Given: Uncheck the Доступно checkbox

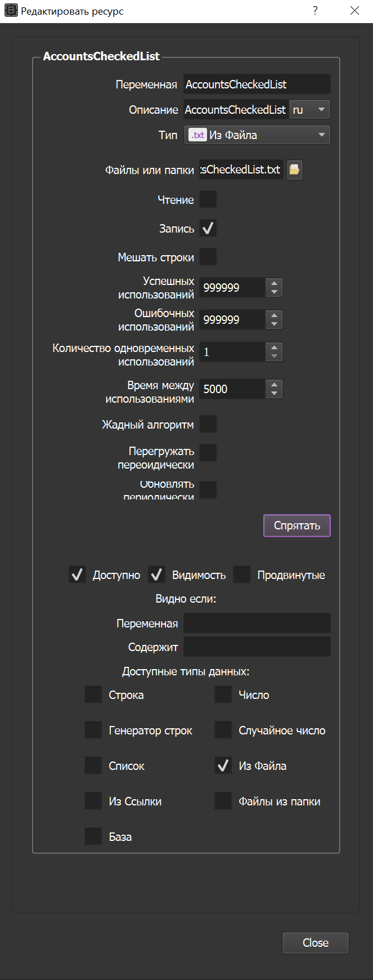Looking at the screenshot, I should 77,574.
